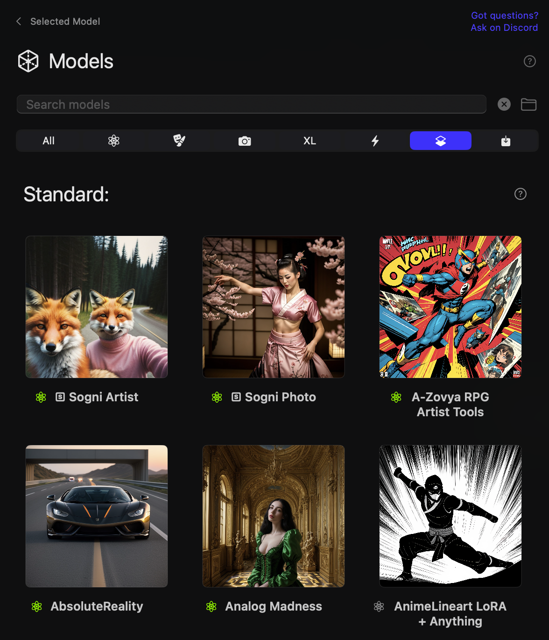
Task: Open the Ask on Discord link
Action: (x=504, y=28)
